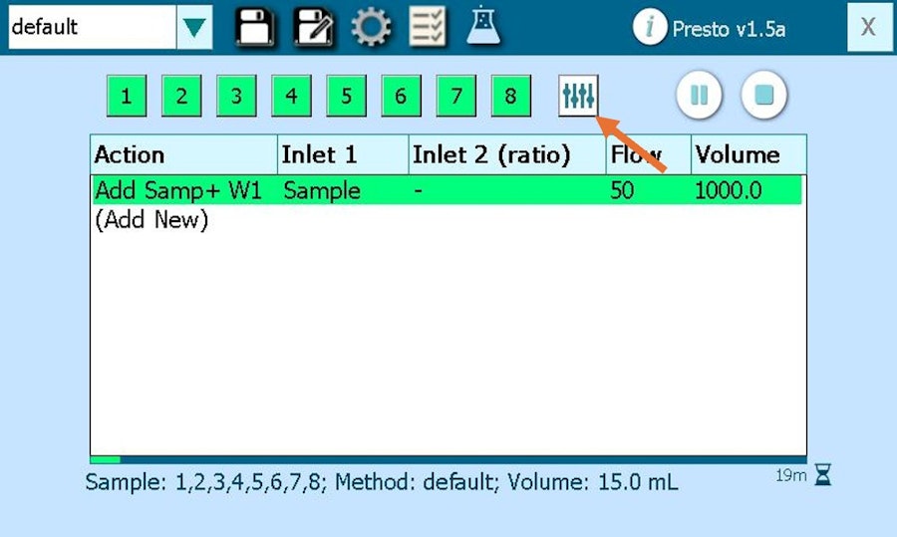Screen dimensions: 897x537
Task: Stop the running method
Action: (x=764, y=95)
